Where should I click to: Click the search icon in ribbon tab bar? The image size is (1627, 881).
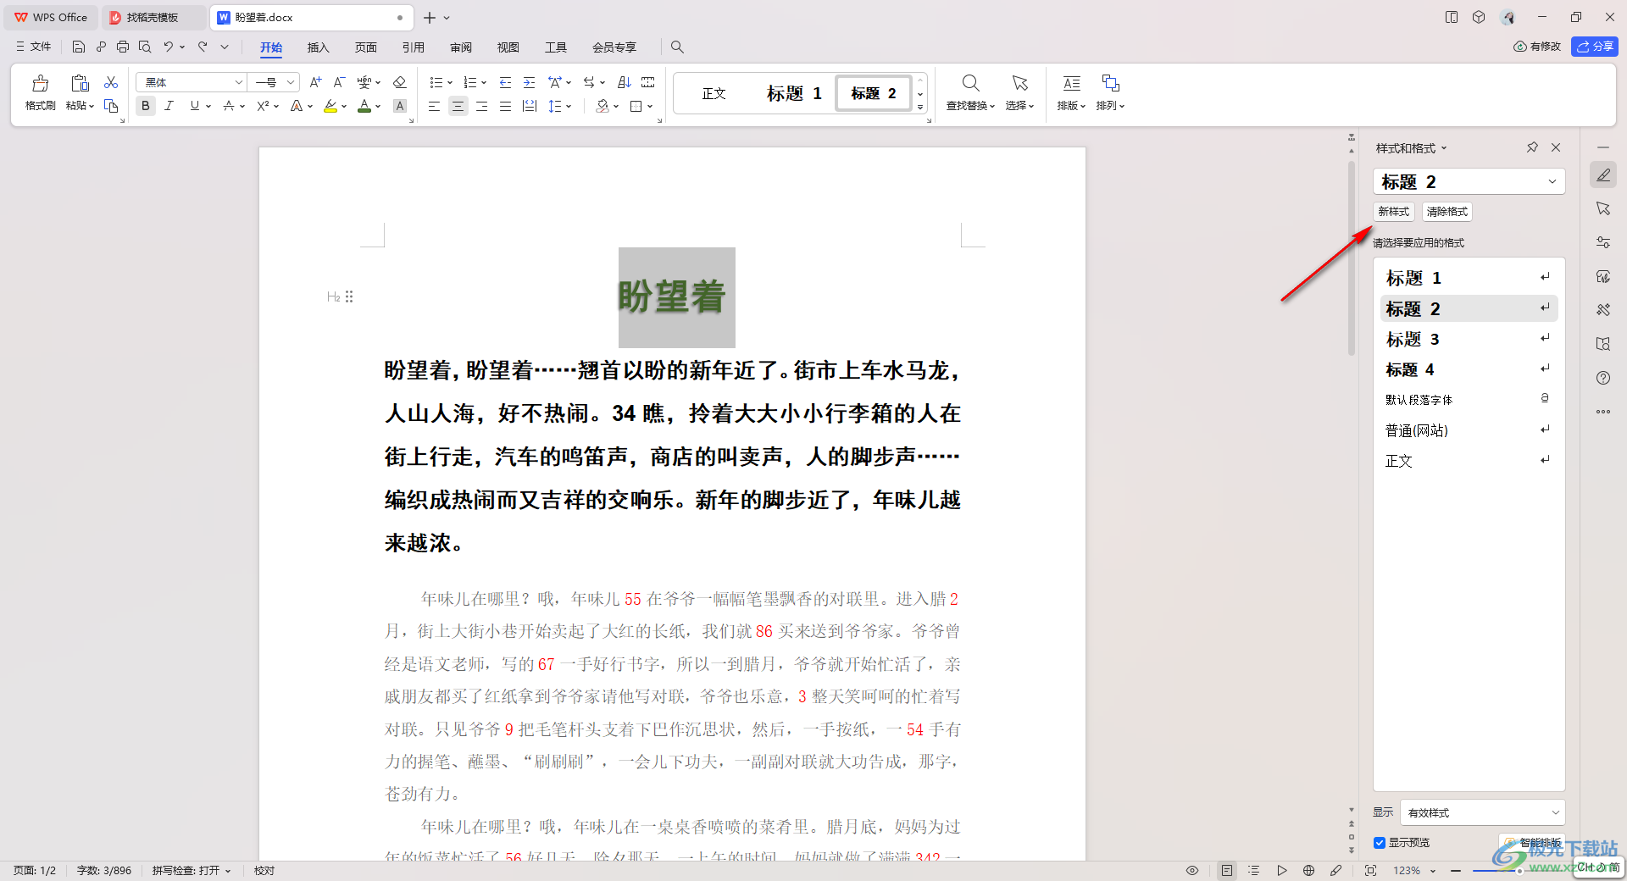pos(677,47)
